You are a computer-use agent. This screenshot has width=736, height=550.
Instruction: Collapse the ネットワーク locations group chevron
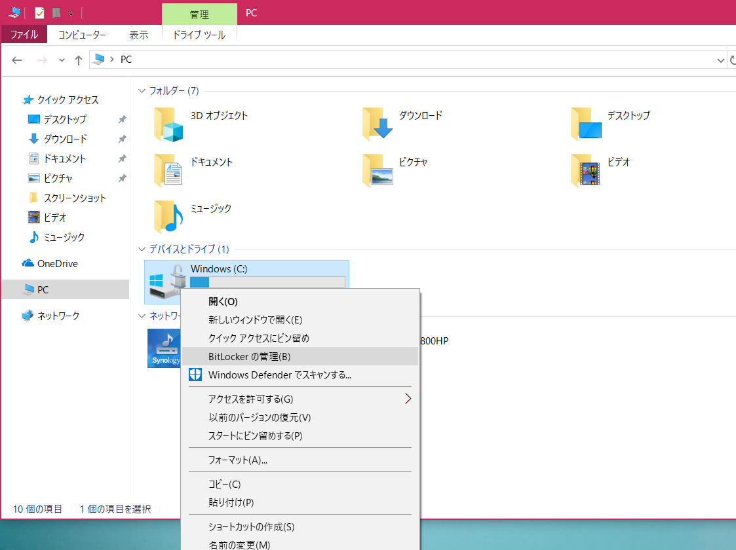click(x=142, y=316)
